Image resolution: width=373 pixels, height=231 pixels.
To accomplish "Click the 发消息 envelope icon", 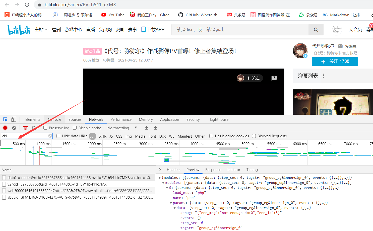I will click(x=340, y=46).
